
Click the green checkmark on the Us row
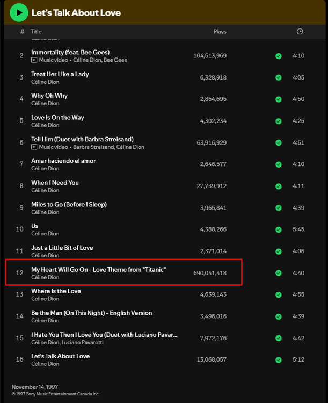(x=279, y=229)
